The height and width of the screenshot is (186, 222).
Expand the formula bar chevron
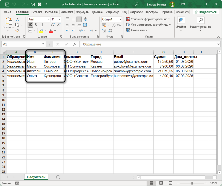(x=219, y=44)
